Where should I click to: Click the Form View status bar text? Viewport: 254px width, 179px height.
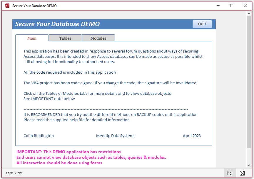[14, 173]
